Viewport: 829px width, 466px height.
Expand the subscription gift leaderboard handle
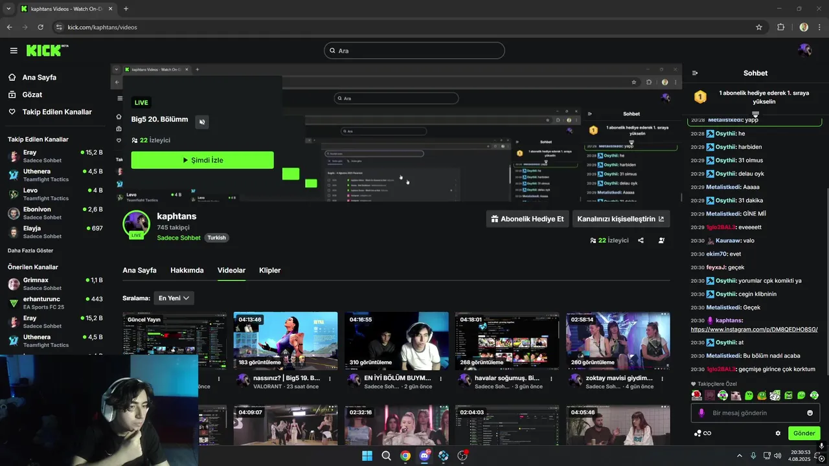click(755, 114)
